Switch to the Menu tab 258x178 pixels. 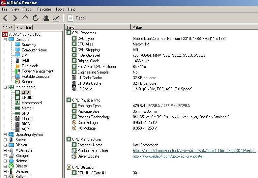(7, 27)
